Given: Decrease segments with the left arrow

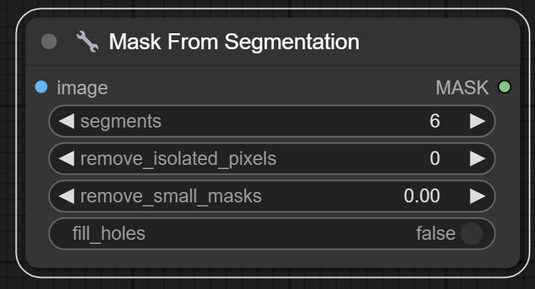Looking at the screenshot, I should click(x=66, y=121).
